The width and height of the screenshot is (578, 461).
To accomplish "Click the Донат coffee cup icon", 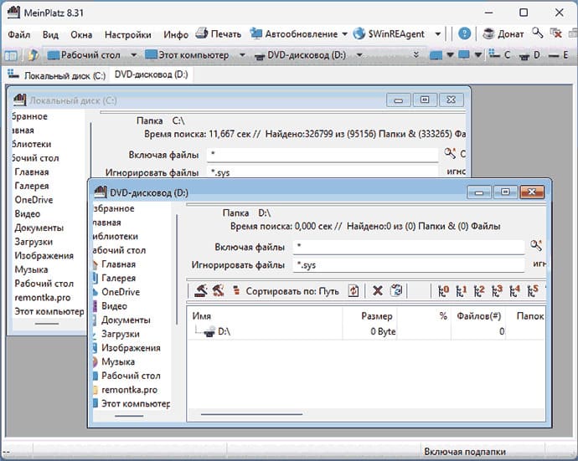I will tap(489, 33).
